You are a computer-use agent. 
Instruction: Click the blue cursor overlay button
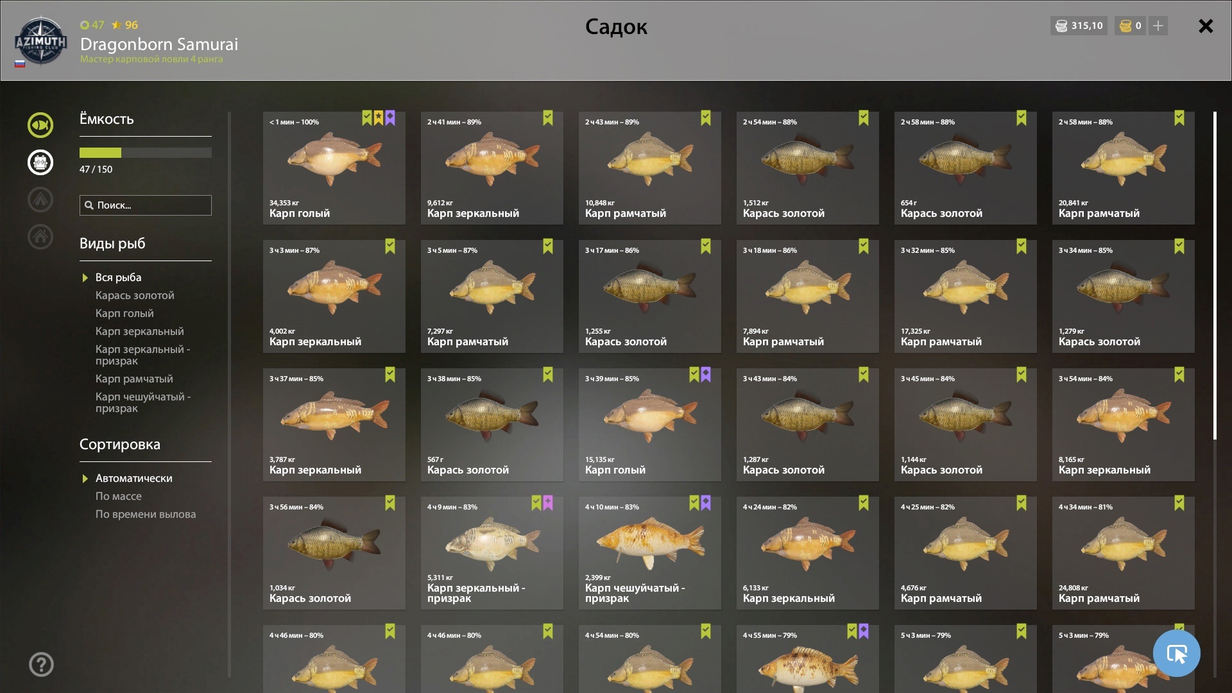[x=1176, y=653]
